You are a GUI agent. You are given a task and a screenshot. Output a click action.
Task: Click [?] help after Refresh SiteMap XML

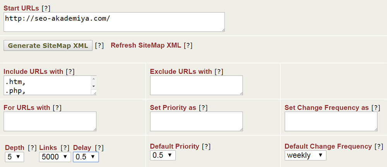point(188,46)
